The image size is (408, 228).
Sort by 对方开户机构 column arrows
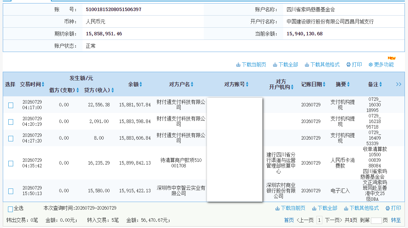[292, 87]
